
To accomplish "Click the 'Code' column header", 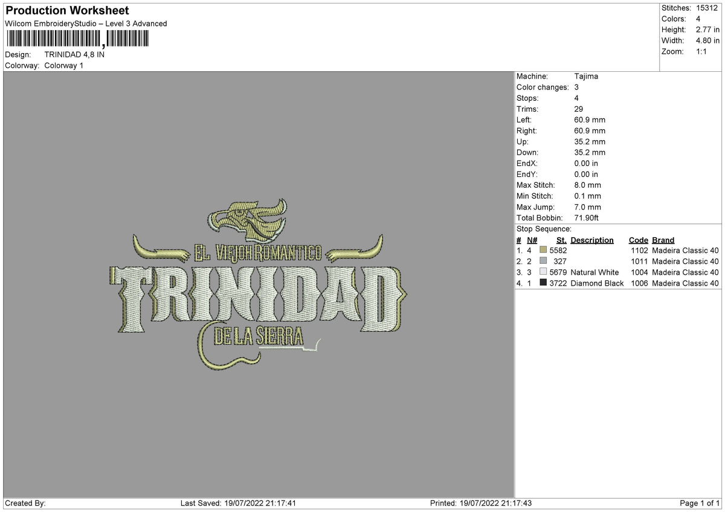I will [639, 240].
